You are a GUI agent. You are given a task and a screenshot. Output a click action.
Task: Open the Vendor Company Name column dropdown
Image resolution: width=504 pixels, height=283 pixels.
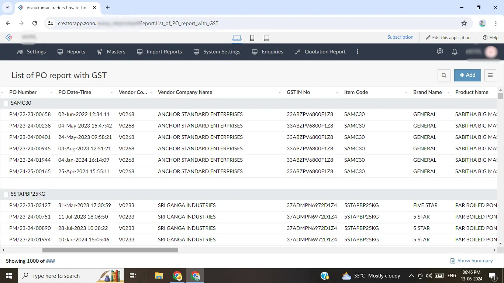(x=279, y=92)
